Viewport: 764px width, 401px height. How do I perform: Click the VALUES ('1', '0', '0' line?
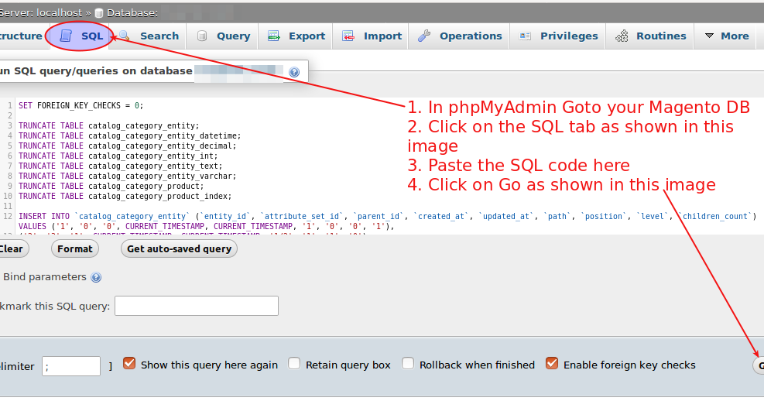206,227
